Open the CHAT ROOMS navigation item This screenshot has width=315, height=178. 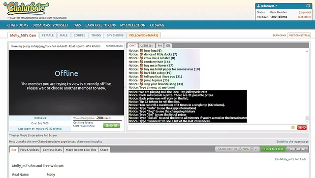pyautogui.click(x=18, y=25)
